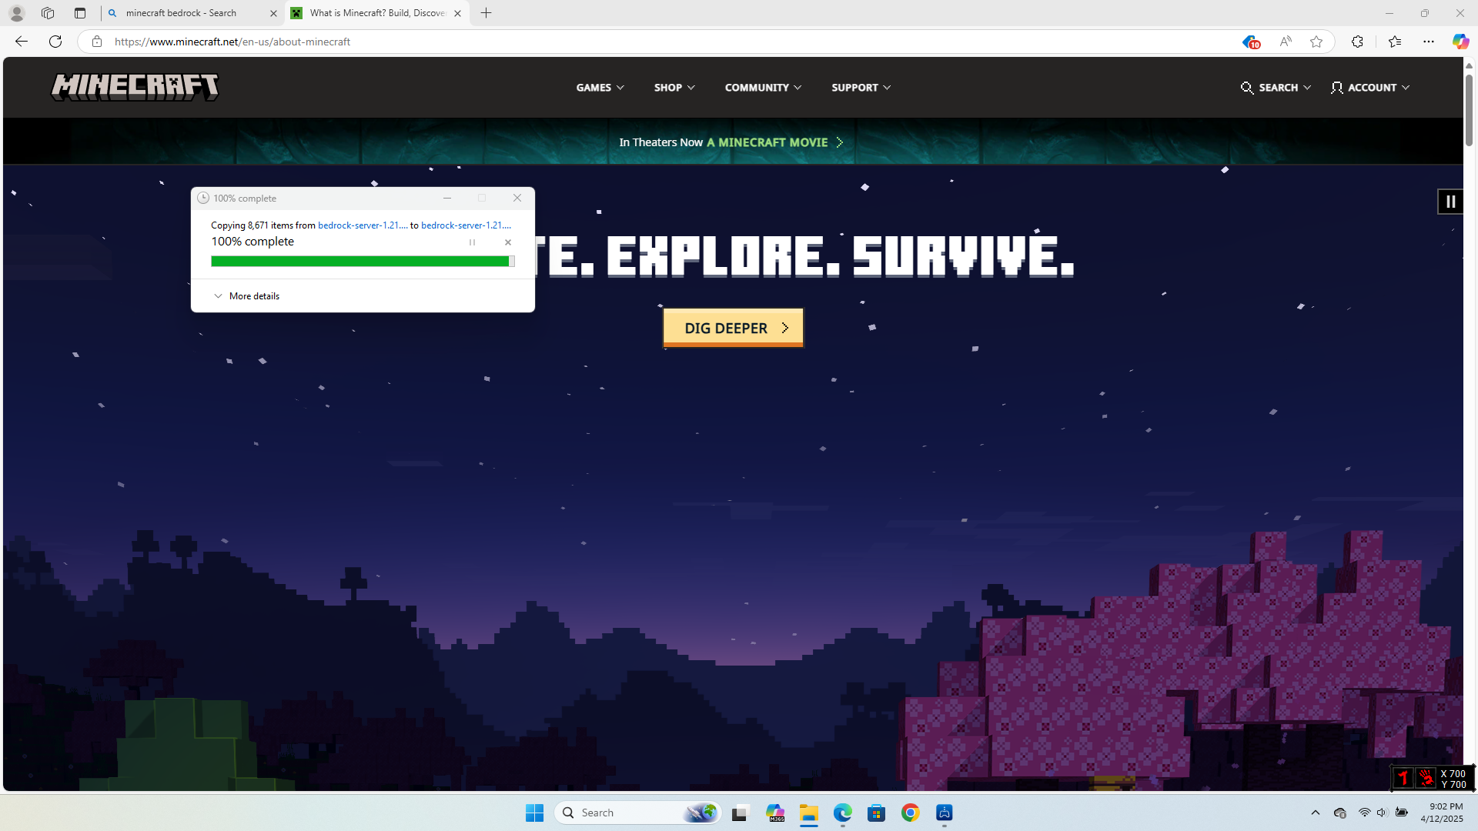Viewport: 1478px width, 831px height.
Task: View site information lock icon
Action: (97, 42)
